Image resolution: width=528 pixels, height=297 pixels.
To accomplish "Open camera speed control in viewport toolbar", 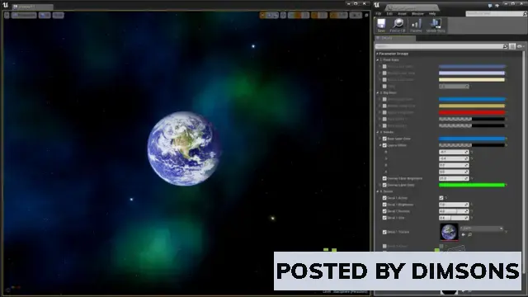I will (x=356, y=15).
